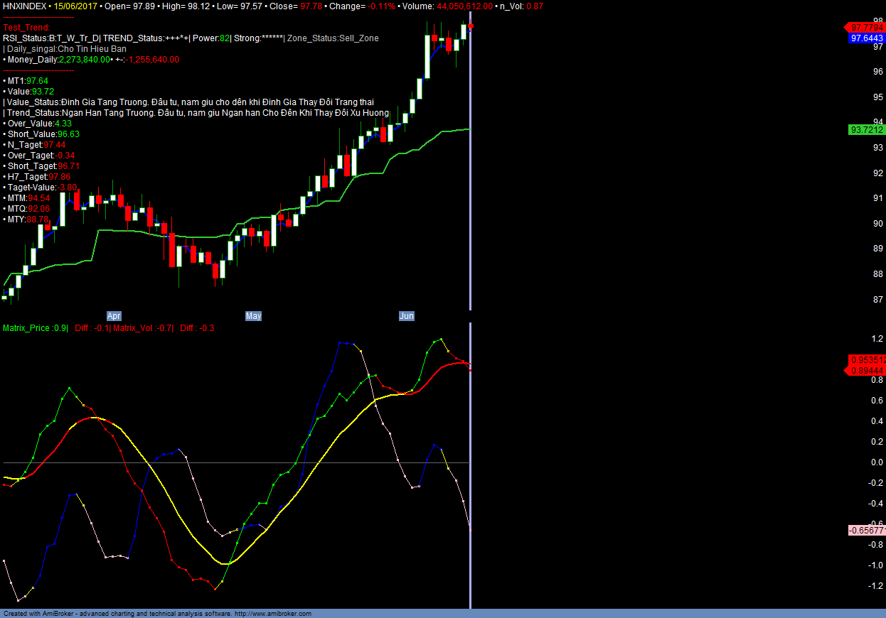Click the blue 97.6443 price tag

(866, 38)
